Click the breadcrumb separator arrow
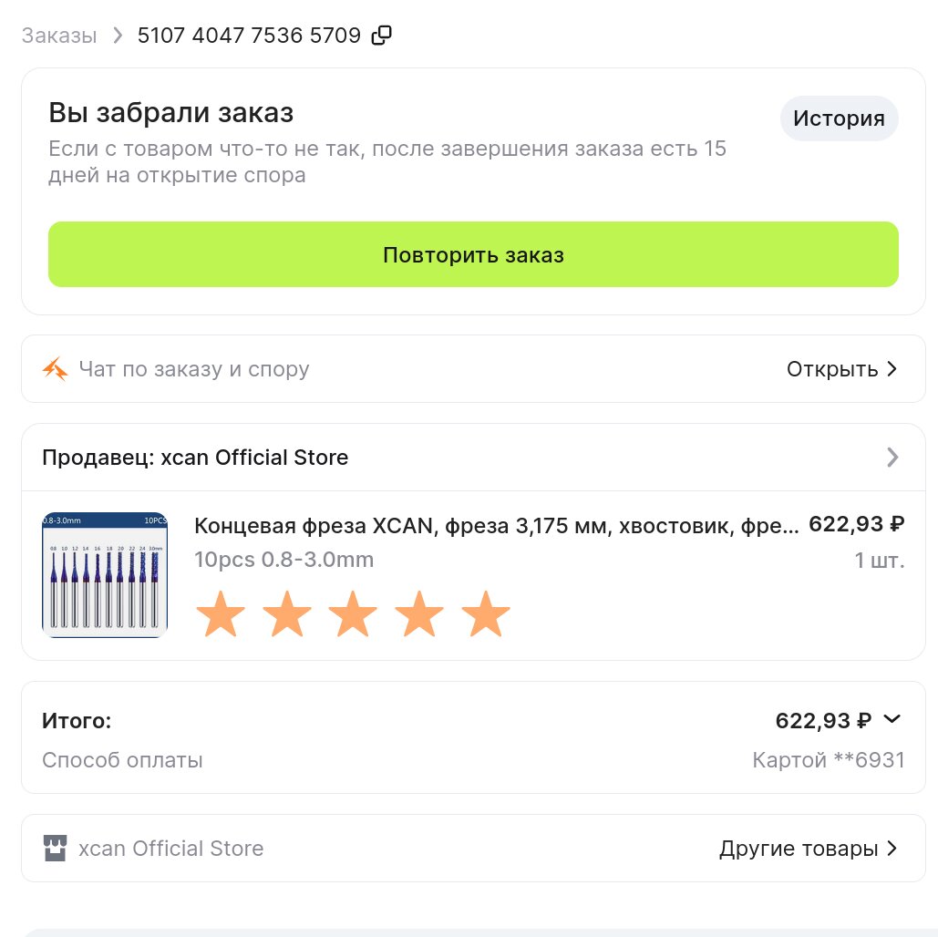Screen dimensions: 938x937 (117, 36)
